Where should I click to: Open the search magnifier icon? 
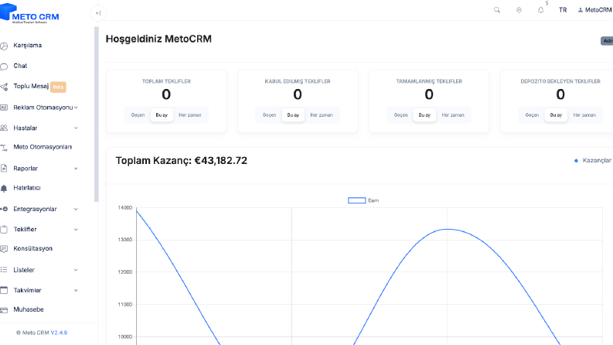click(x=497, y=10)
